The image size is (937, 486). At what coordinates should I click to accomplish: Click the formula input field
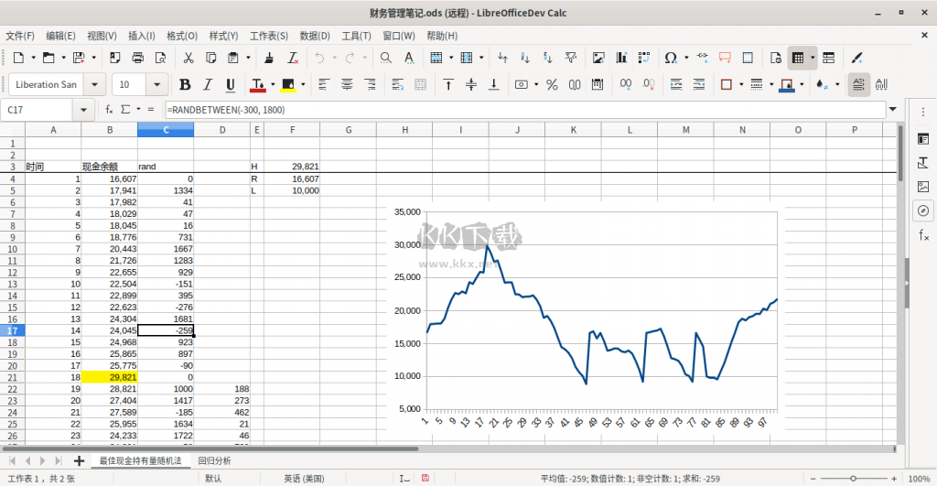pos(522,110)
